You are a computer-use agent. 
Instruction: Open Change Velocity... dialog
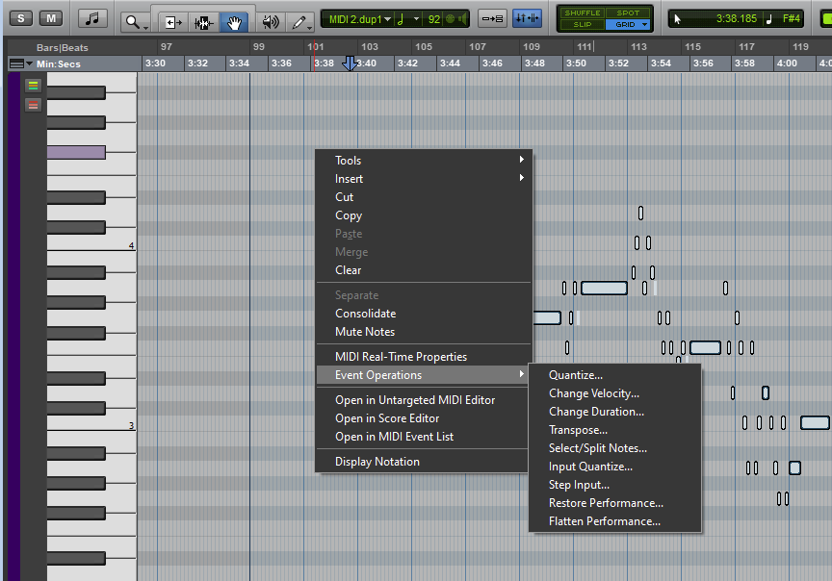[615, 393]
